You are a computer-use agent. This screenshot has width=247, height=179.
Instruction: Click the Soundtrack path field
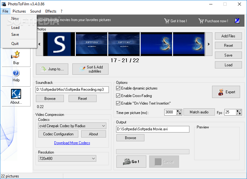tap(72, 89)
